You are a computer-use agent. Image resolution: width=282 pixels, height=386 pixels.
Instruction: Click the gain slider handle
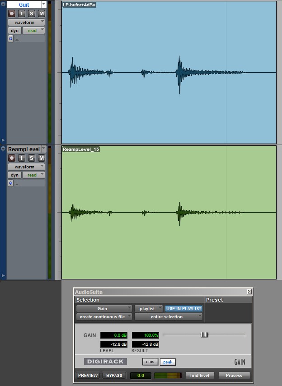(x=204, y=335)
